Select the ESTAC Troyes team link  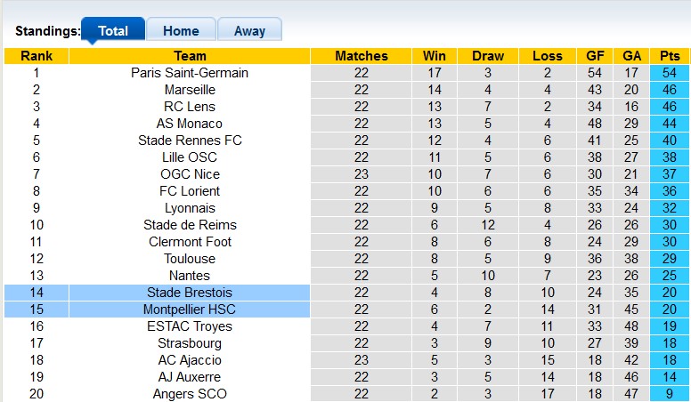pos(190,326)
